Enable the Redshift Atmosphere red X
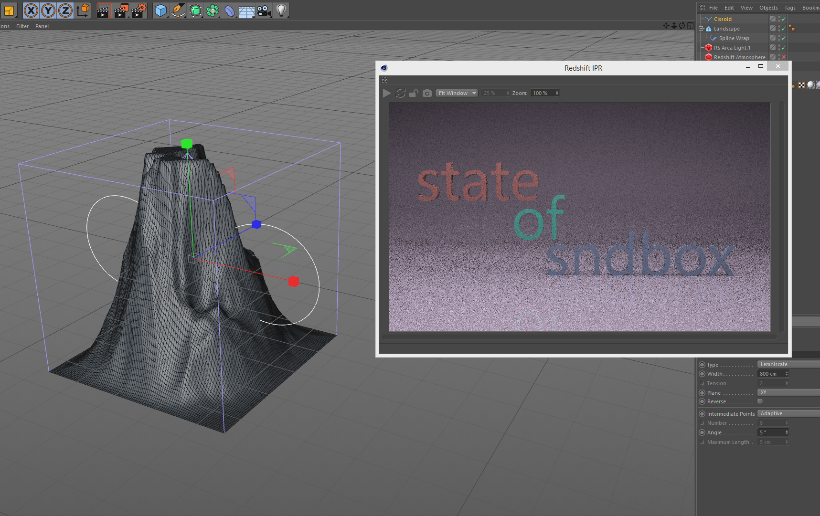The width and height of the screenshot is (820, 516). [784, 57]
